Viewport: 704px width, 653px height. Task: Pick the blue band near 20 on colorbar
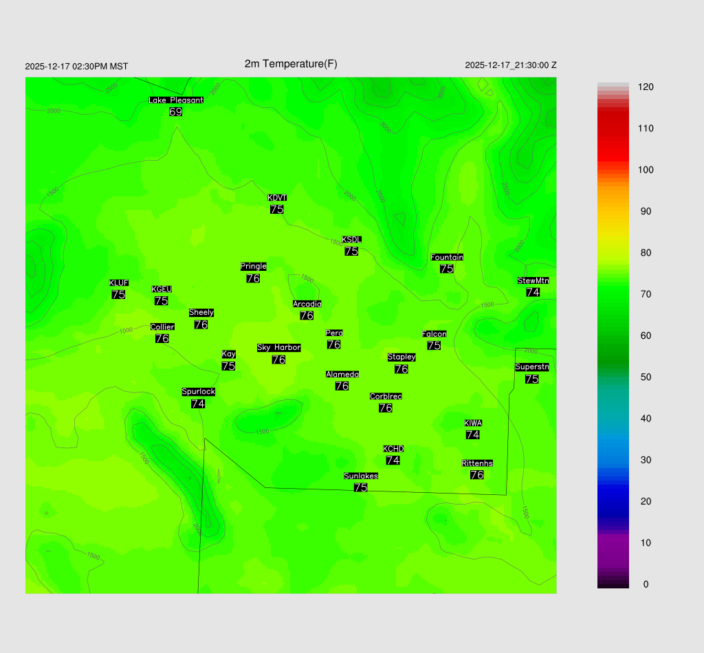coord(613,501)
